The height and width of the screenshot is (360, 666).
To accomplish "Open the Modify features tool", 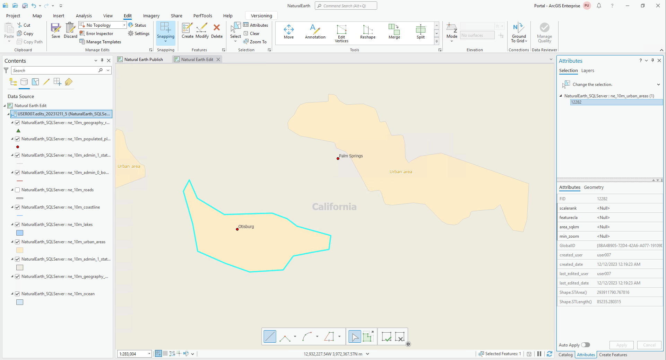I will click(202, 30).
